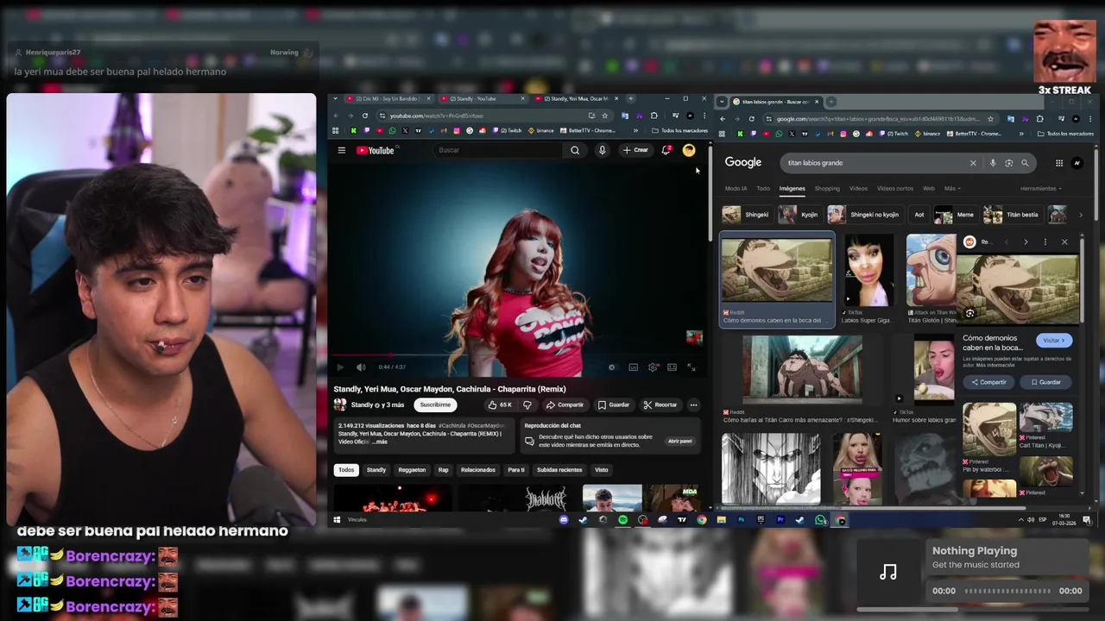Select the Titán bestia suggestion chip
The image size is (1105, 621).
pyautogui.click(x=1013, y=215)
